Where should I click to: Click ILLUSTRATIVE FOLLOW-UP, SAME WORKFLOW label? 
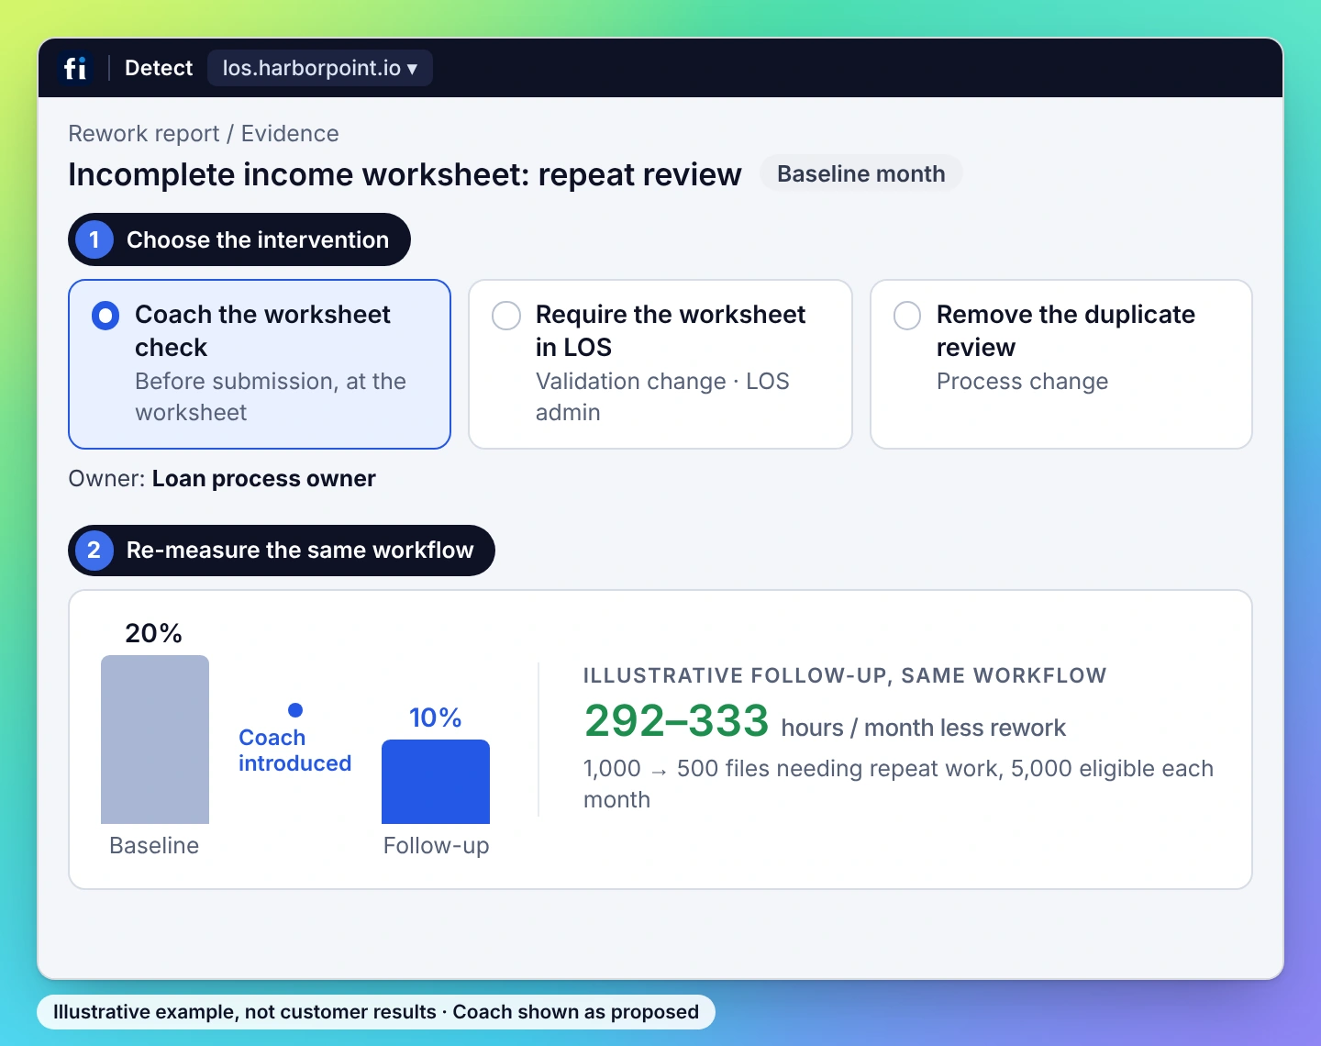click(x=845, y=676)
